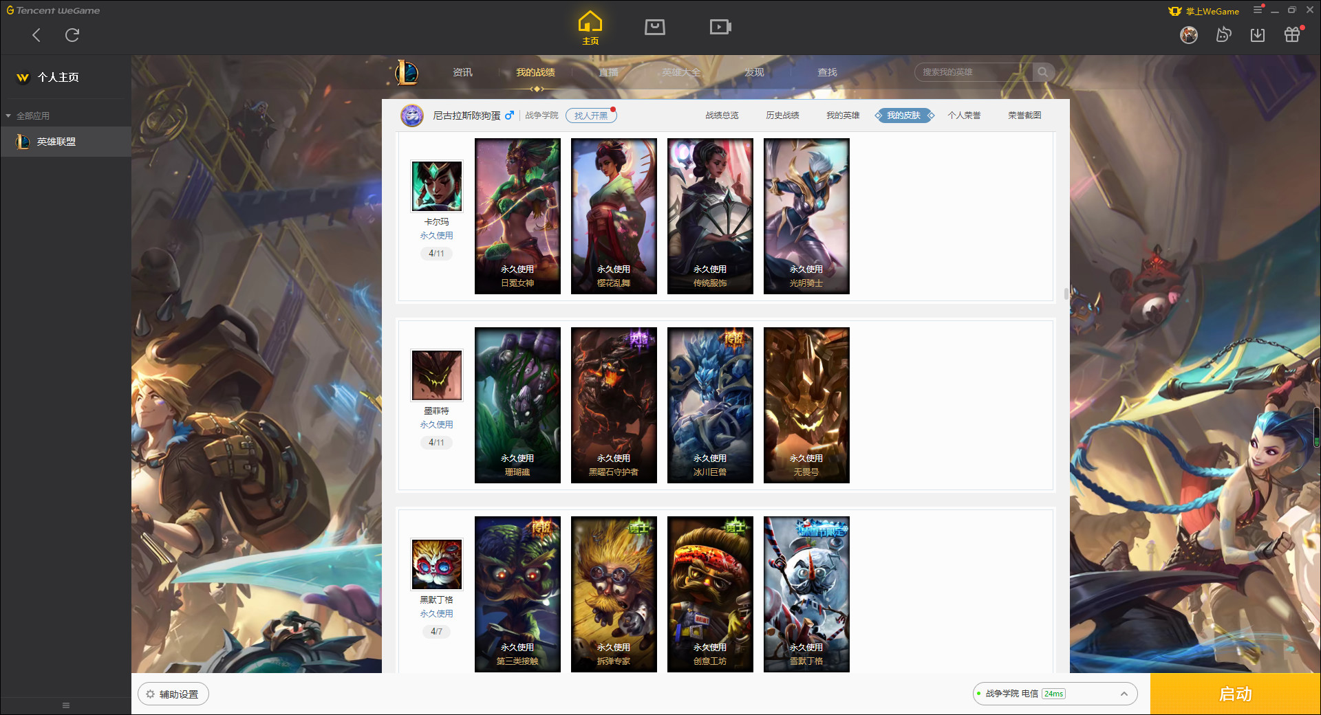Click the player name 尼古拉斯陈狗蛋
This screenshot has height=715, width=1321.
click(466, 115)
